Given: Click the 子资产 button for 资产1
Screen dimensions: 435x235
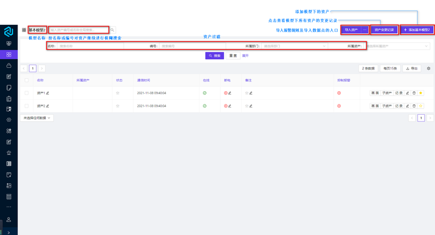Looking at the screenshot, I should [387, 93].
